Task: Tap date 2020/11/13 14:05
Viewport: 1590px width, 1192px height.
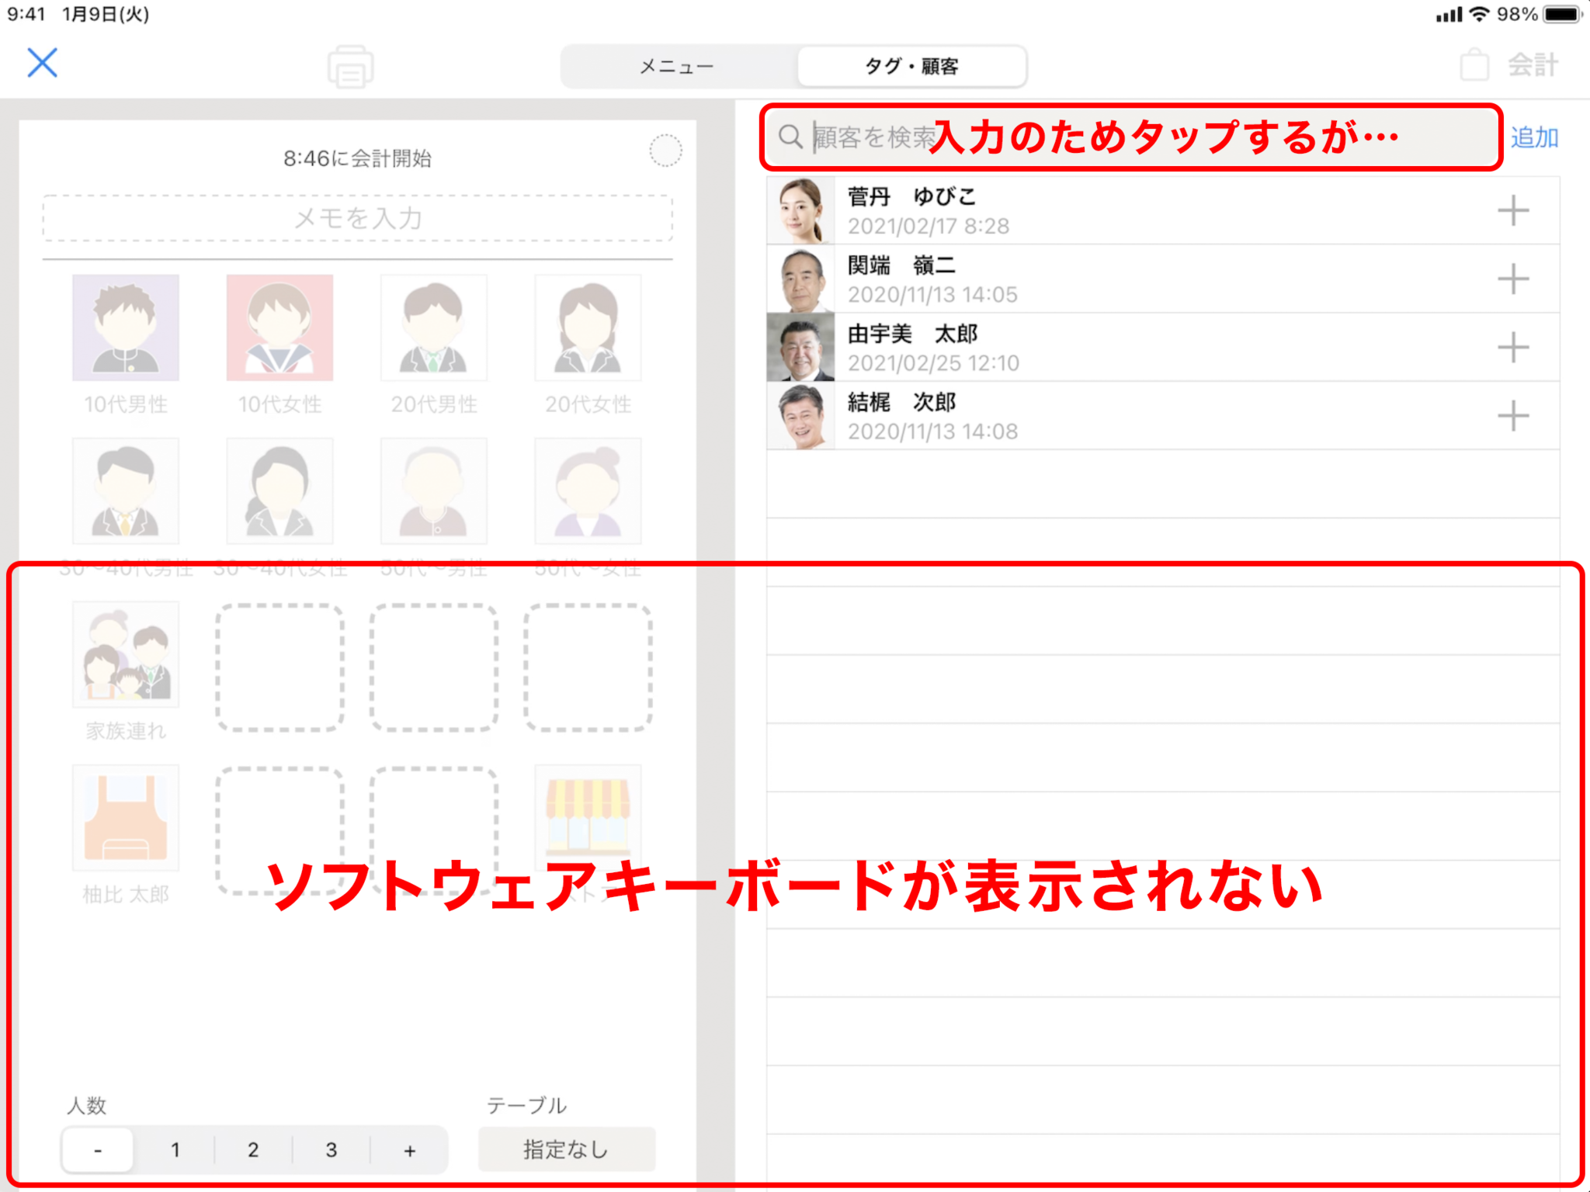Action: coord(932,294)
